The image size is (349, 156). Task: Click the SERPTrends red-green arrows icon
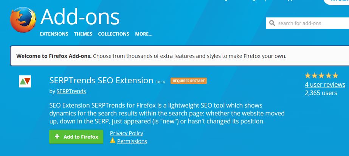[x=25, y=81]
